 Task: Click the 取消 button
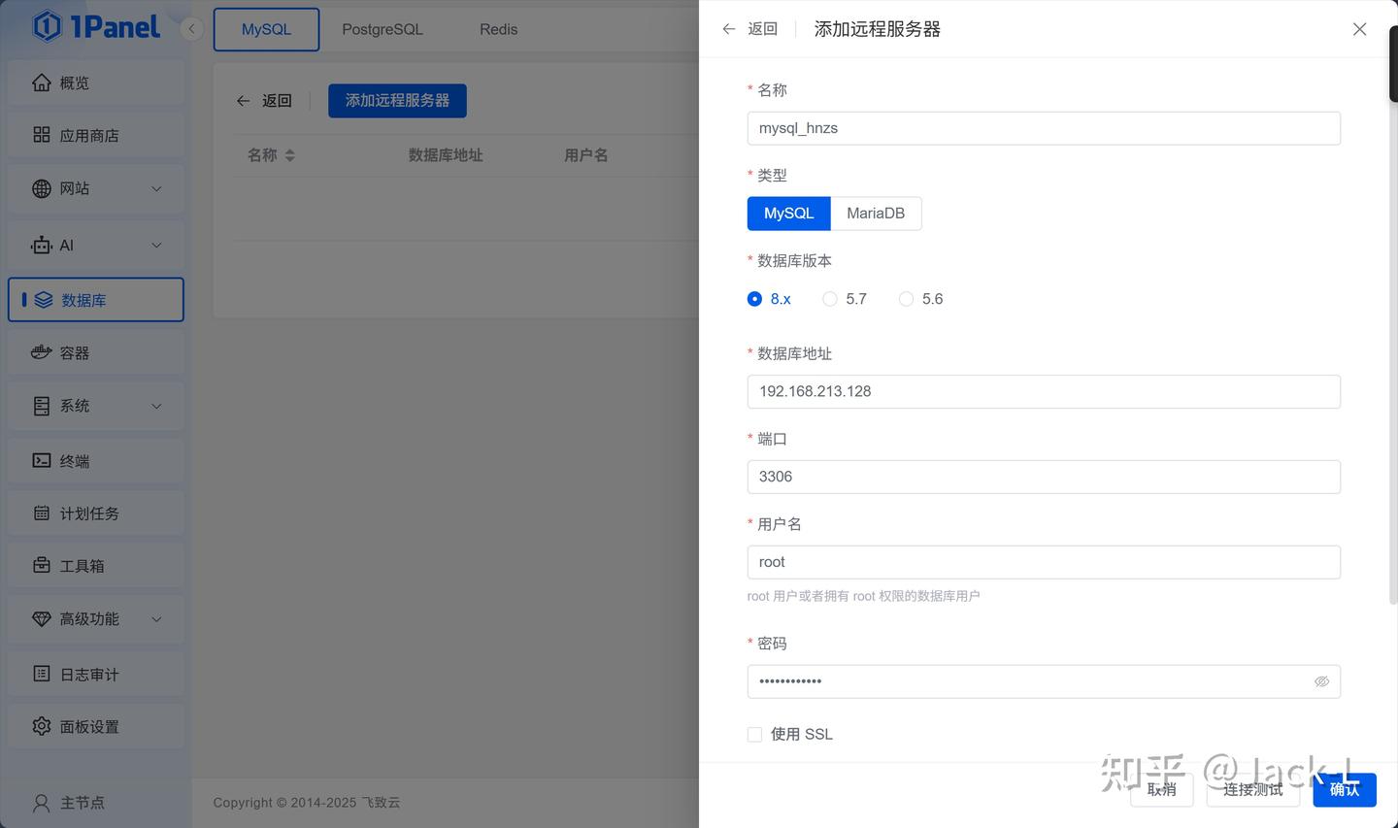1161,789
